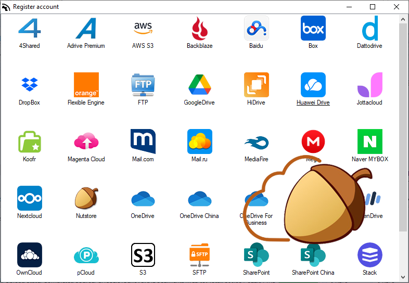Screen dimensions: 409x283
Task: Maximize the Register account window
Action: (x=373, y=7)
